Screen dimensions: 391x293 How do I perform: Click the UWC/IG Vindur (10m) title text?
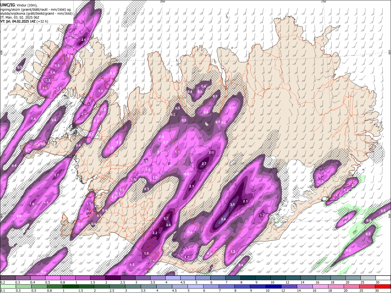(x=19, y=5)
